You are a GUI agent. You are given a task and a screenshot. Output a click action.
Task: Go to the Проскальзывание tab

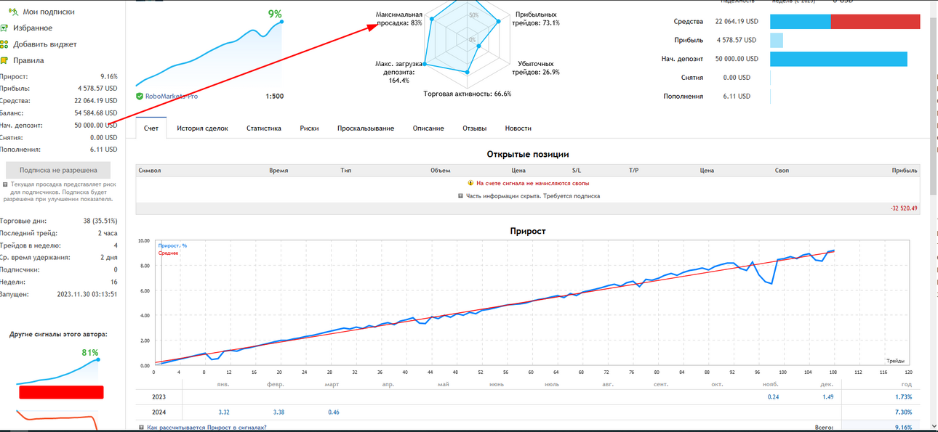366,128
